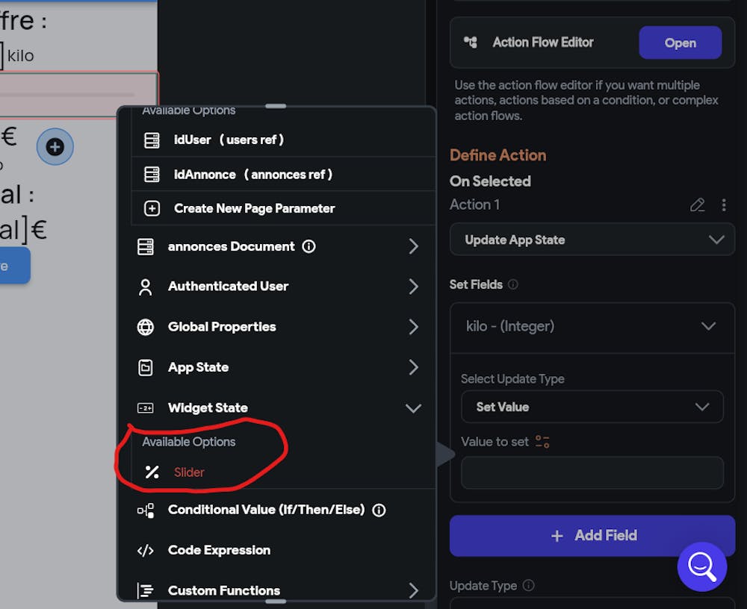Click the Value to set input box
The image size is (747, 609).
click(x=592, y=472)
